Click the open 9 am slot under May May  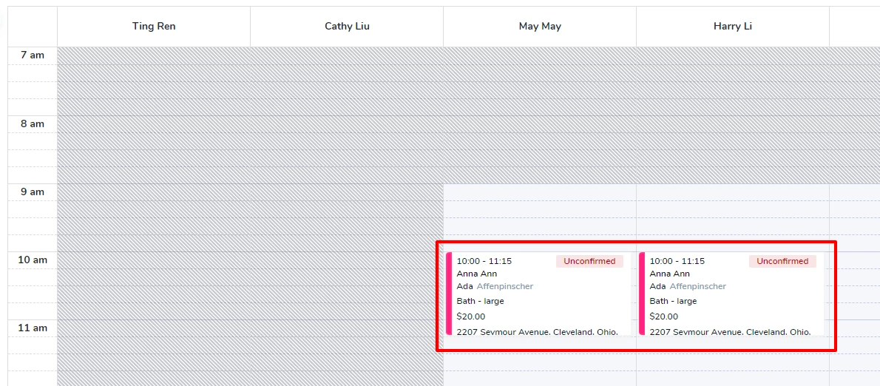pyautogui.click(x=540, y=192)
